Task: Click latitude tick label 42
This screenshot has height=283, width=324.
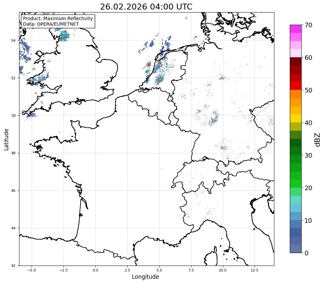Action: tap(13, 266)
